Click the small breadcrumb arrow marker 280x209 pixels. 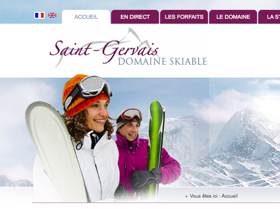pos(187,196)
